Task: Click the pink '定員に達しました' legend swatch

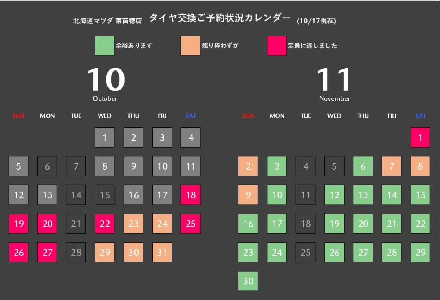Action: (277, 46)
